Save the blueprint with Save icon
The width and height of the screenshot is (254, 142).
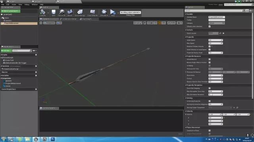point(54,13)
